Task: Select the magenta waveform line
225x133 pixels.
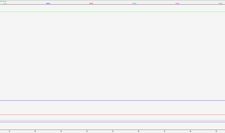Action: (x=112, y=122)
